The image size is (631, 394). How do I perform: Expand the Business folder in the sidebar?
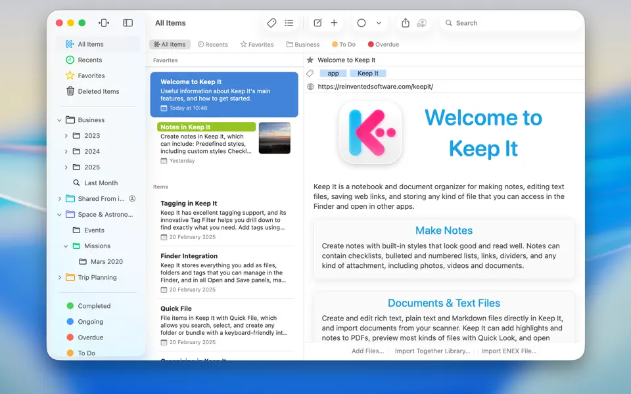[58, 120]
